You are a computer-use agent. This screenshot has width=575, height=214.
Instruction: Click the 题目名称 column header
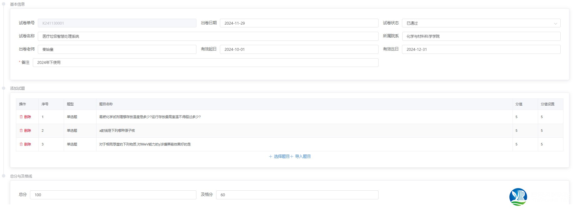(106, 104)
